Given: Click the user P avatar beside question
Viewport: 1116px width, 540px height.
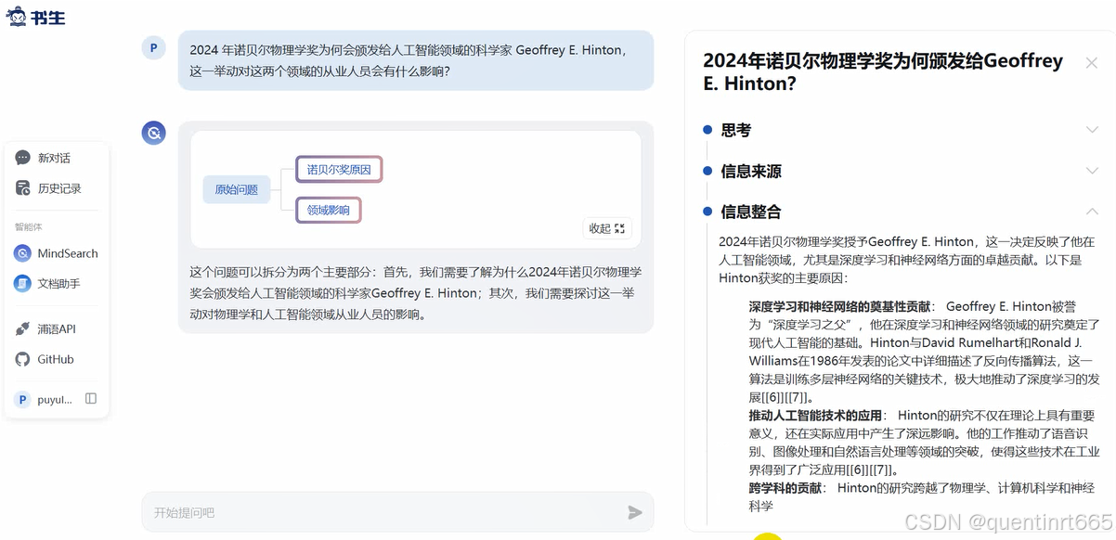Looking at the screenshot, I should tap(153, 48).
